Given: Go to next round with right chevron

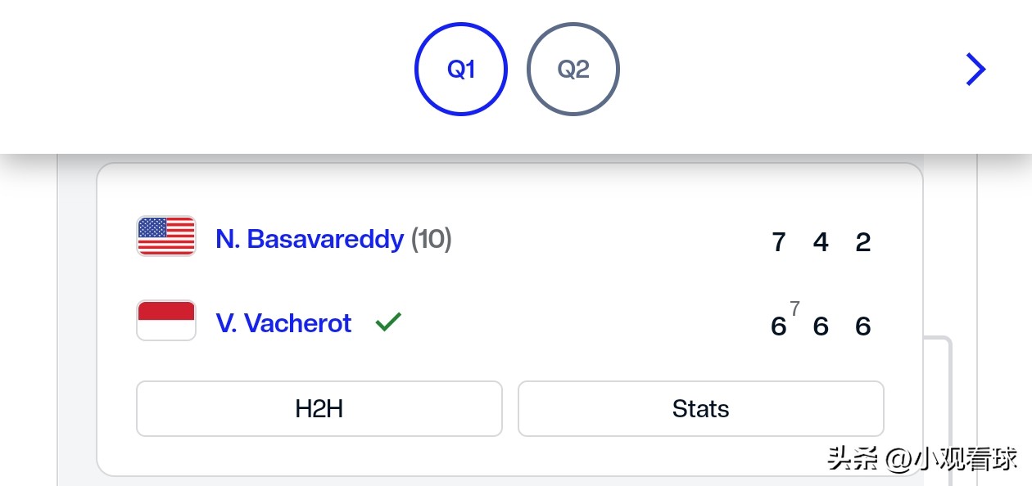Looking at the screenshot, I should tap(975, 70).
